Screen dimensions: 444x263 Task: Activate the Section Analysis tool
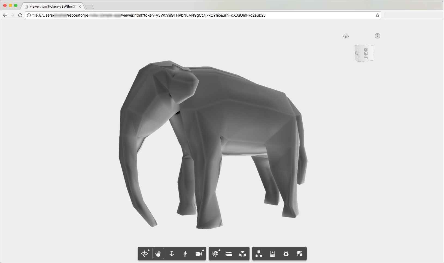(x=215, y=254)
